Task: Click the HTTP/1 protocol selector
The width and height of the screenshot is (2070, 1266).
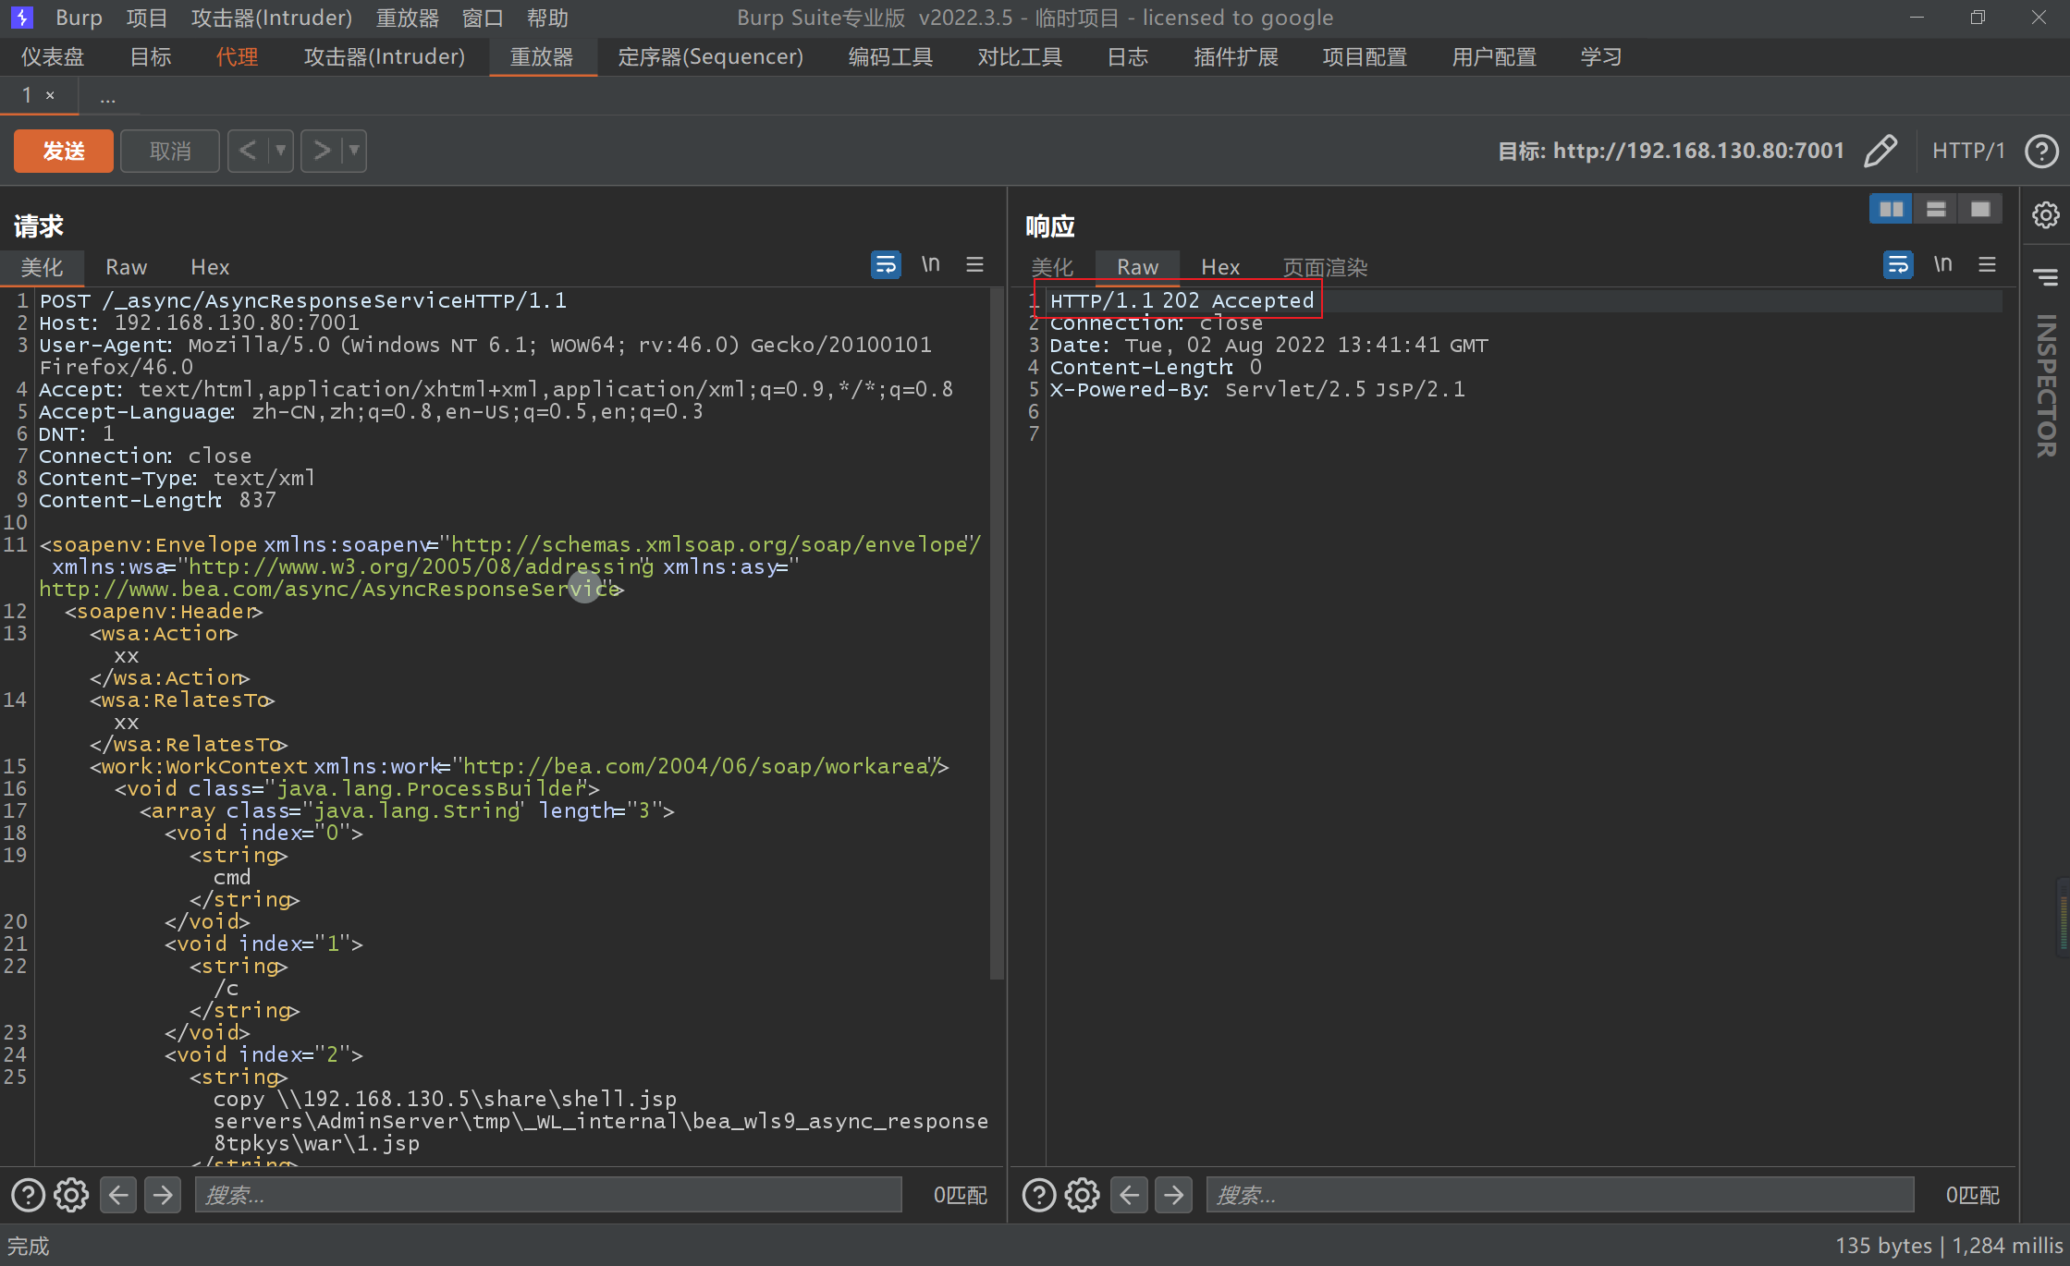Action: pos(1968,151)
